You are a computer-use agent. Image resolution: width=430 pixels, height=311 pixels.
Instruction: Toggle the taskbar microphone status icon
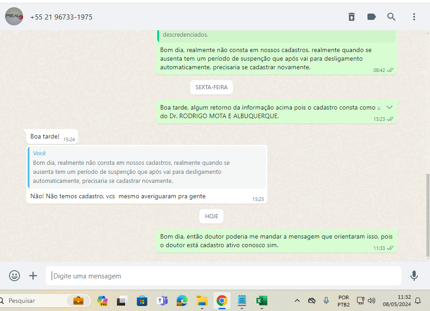[x=326, y=301]
